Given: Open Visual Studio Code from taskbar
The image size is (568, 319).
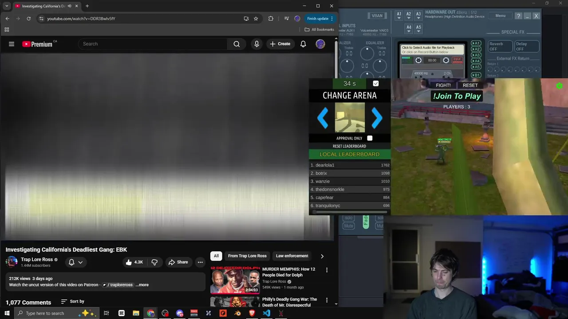Looking at the screenshot, I should point(266,313).
